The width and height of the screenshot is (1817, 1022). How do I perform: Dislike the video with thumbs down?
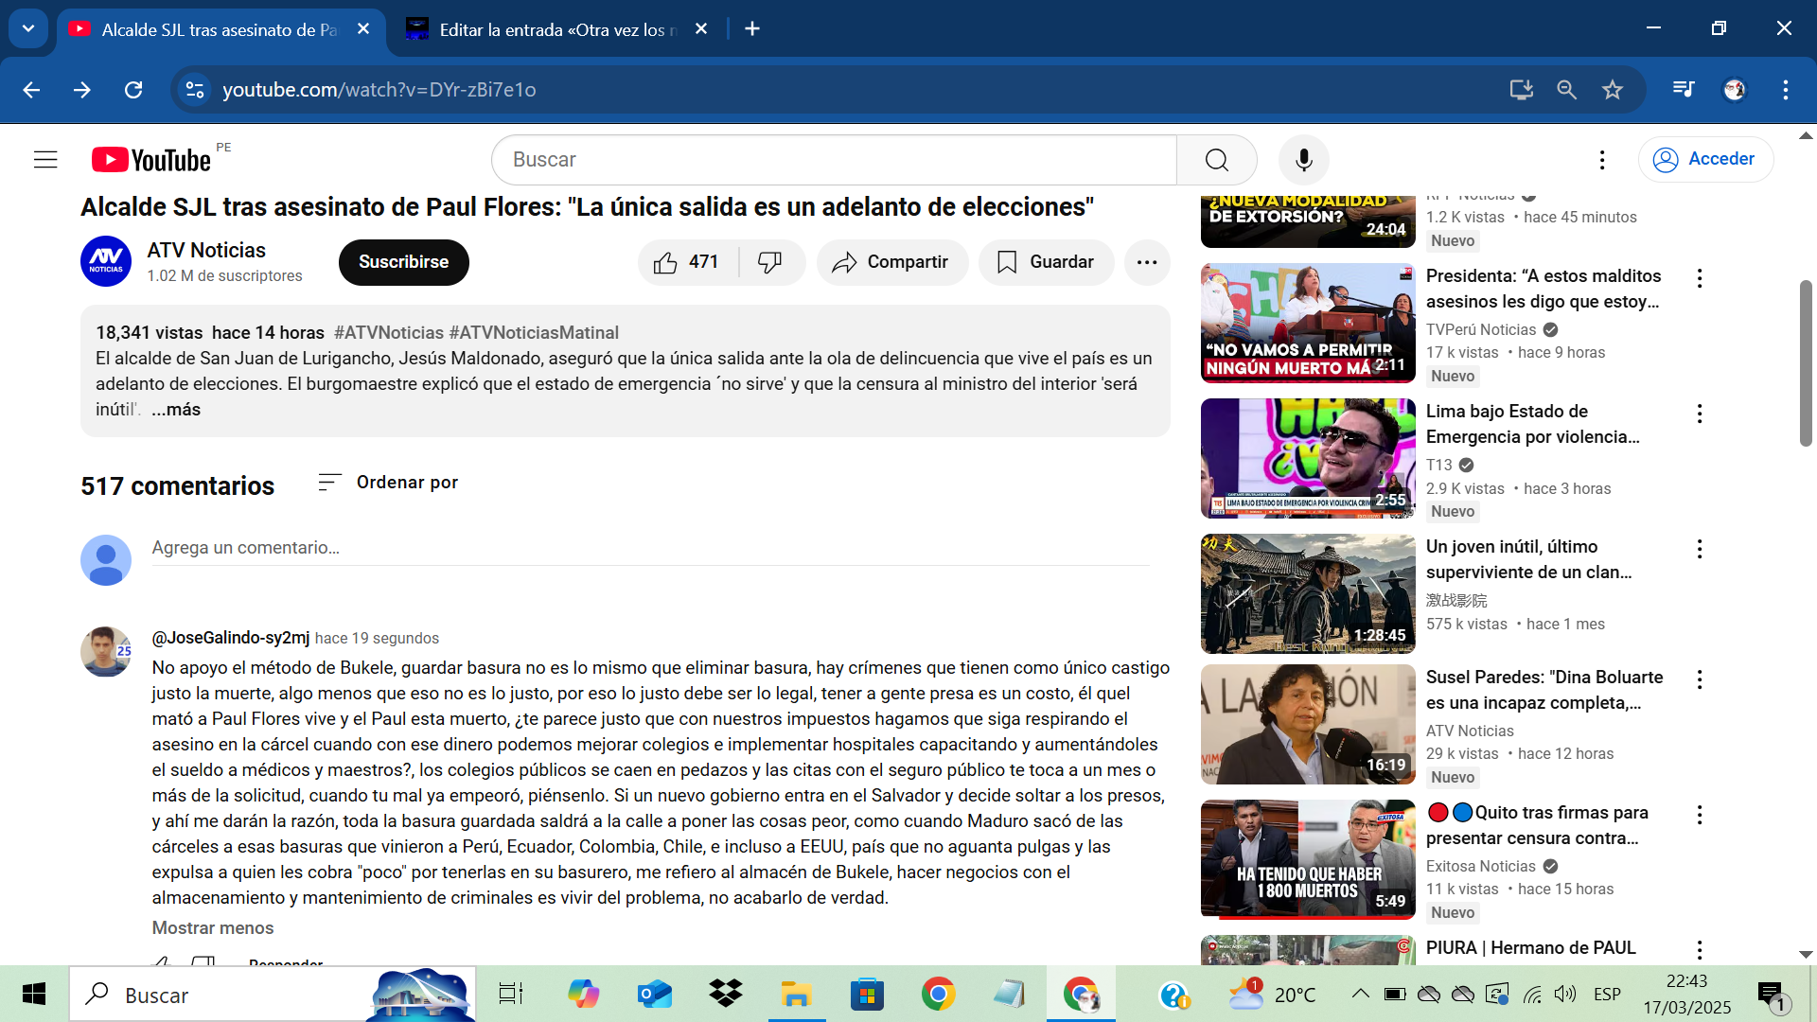[x=770, y=262]
